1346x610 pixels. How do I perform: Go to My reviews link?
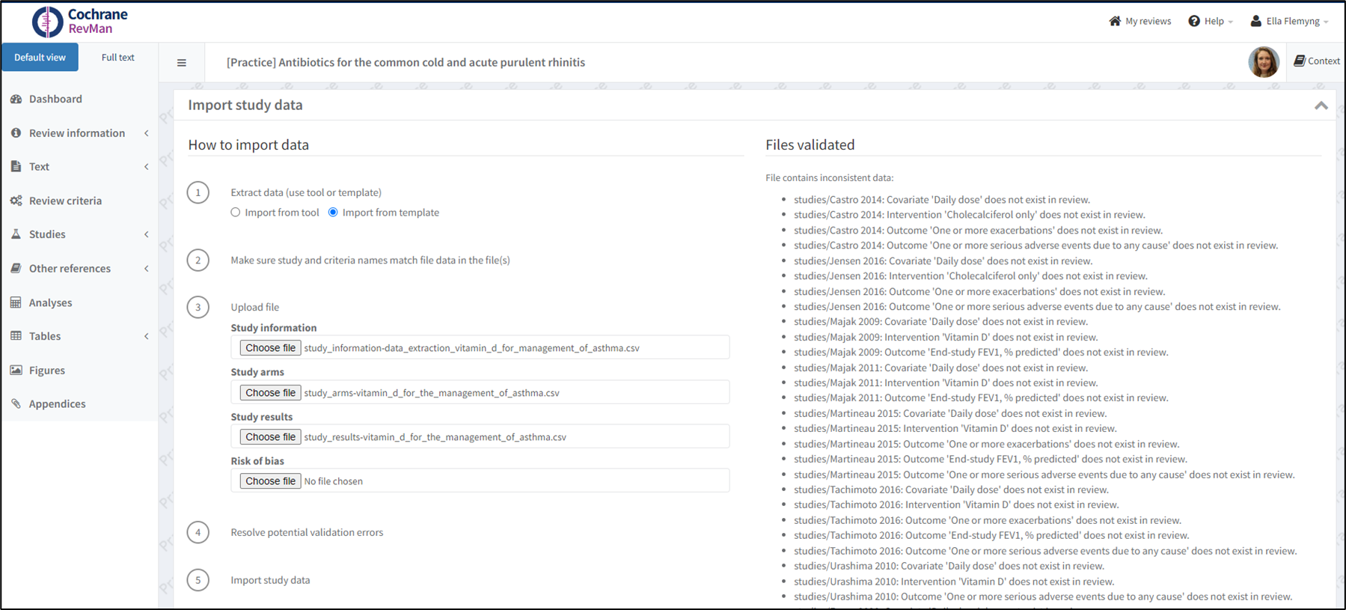coord(1139,21)
